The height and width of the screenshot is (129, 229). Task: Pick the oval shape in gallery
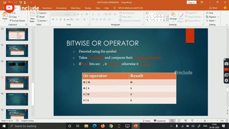pos(161,13)
